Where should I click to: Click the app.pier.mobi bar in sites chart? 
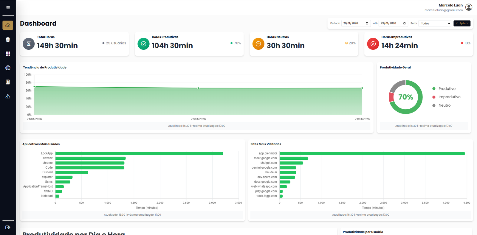click(372, 154)
